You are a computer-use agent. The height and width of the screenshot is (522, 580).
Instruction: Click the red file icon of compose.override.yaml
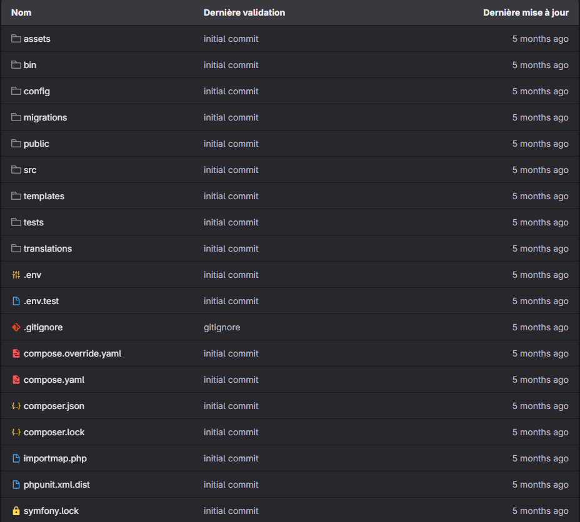[16, 353]
